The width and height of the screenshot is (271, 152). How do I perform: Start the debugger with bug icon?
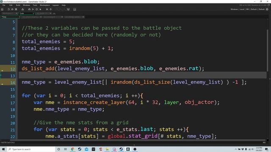(29, 9)
